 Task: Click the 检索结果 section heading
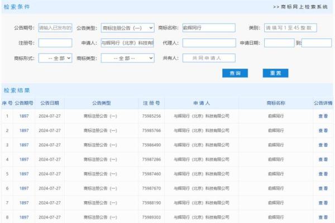17,90
